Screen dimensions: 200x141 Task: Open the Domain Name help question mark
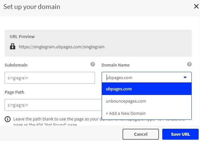[189, 65]
